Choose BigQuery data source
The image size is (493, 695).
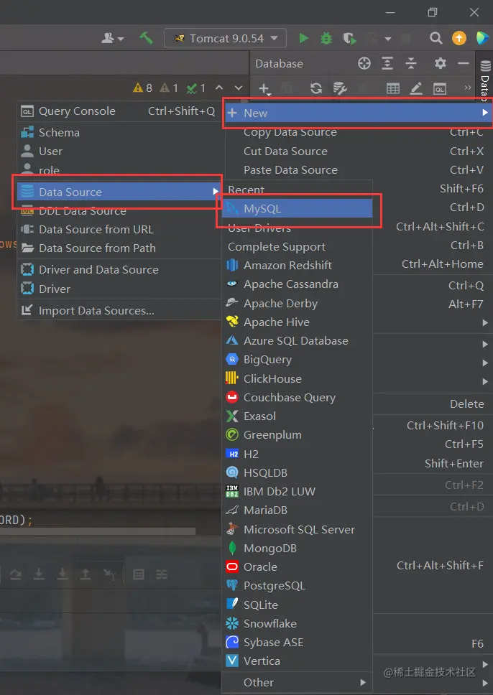298,360
